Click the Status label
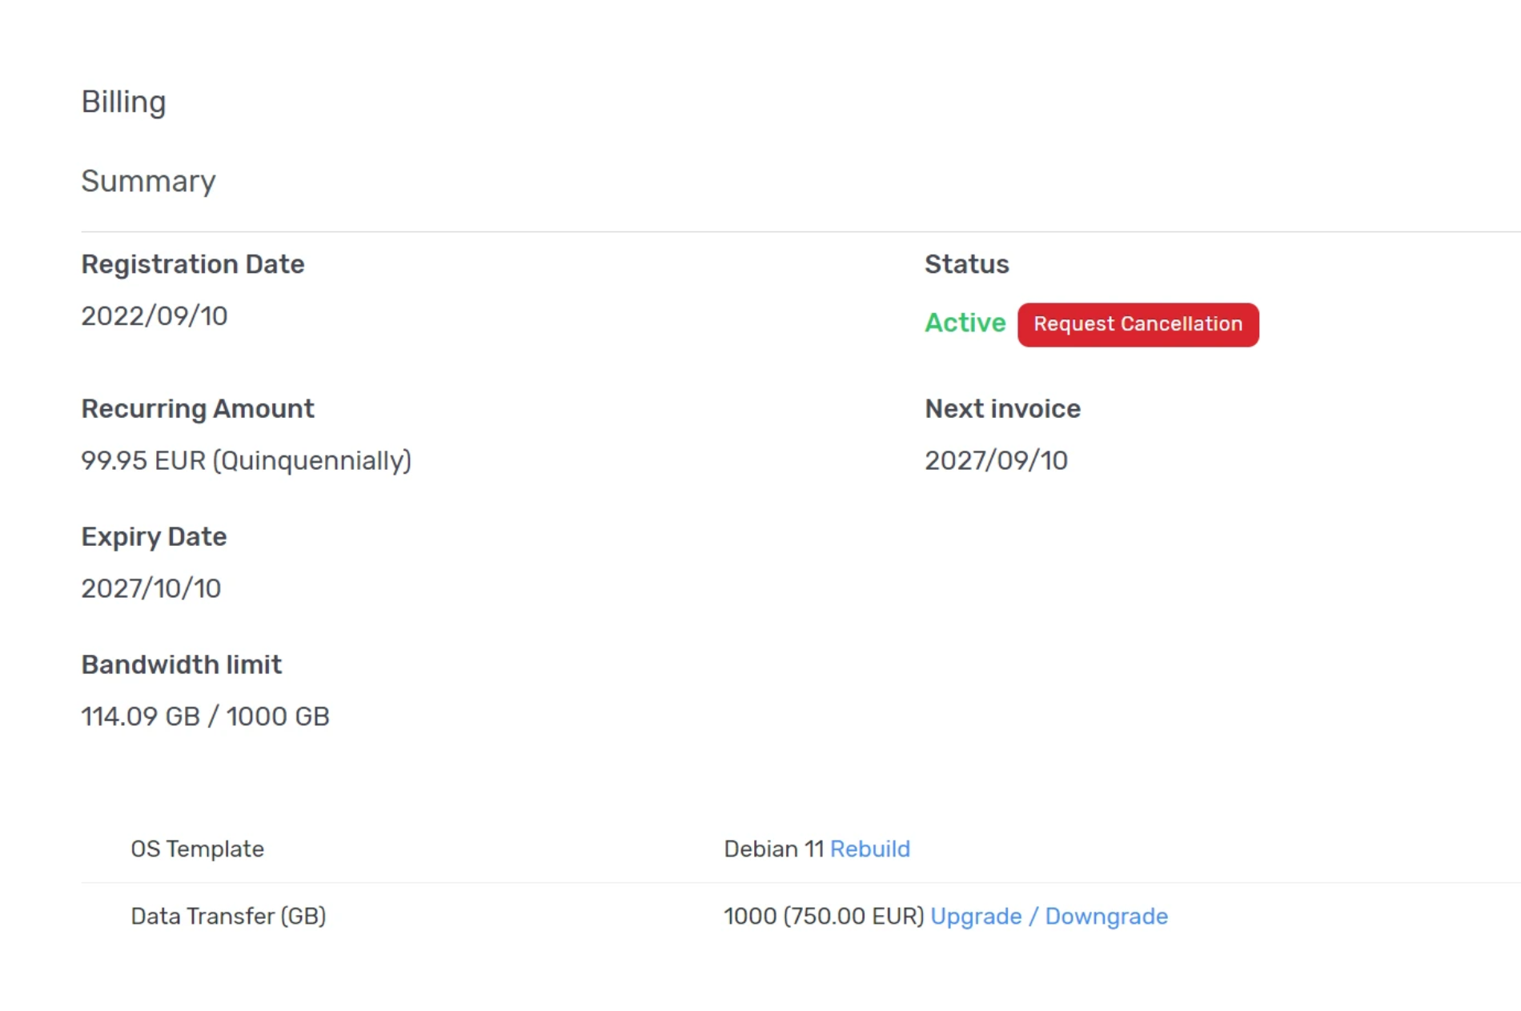The height and width of the screenshot is (1011, 1521). click(966, 264)
